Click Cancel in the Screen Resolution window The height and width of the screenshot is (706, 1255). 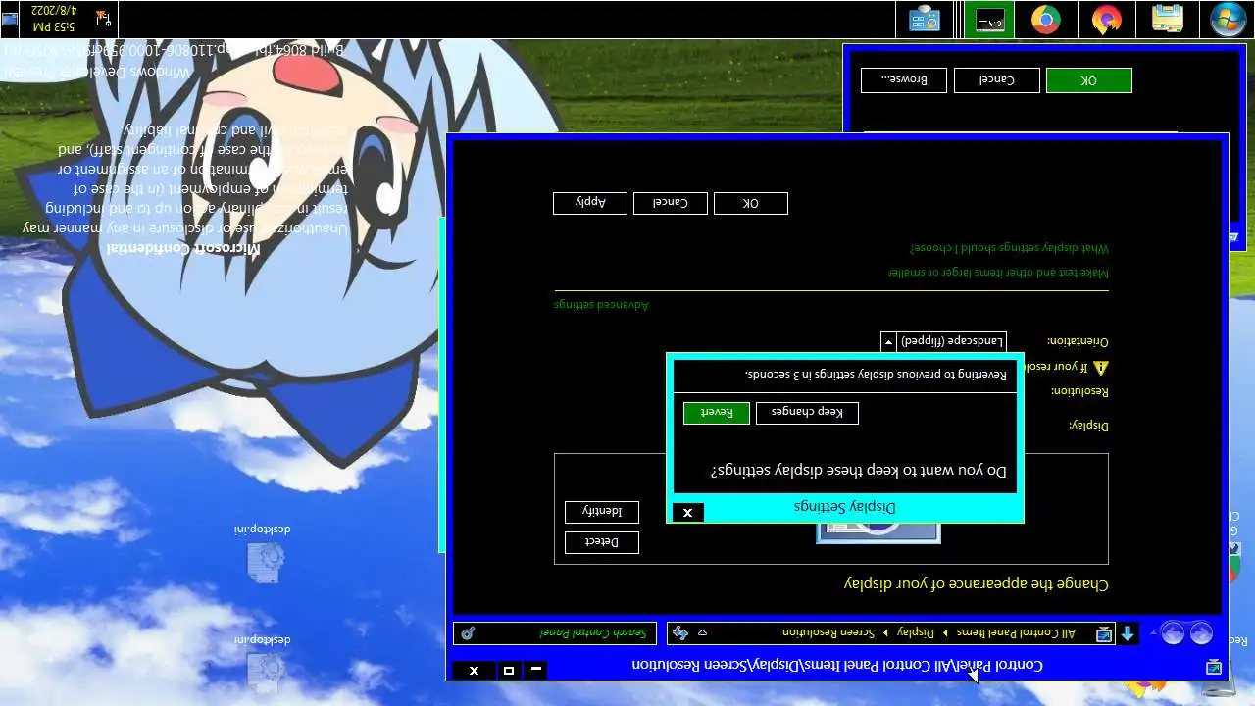(670, 203)
